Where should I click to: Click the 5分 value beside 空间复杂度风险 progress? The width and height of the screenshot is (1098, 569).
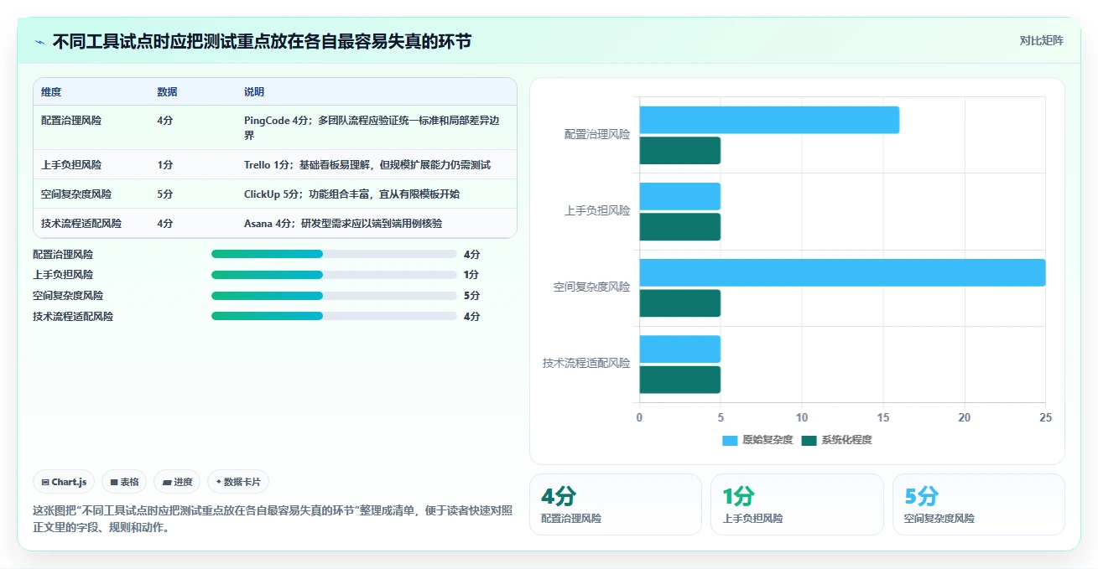pyautogui.click(x=471, y=296)
